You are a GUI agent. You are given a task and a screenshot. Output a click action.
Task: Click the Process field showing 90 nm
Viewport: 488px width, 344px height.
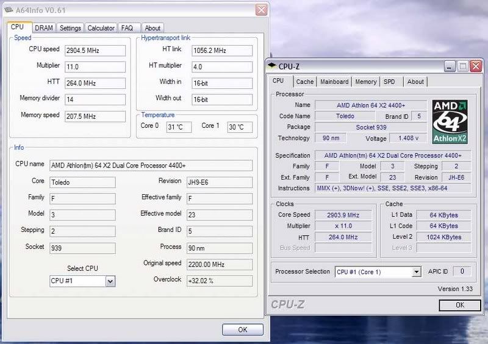tap(220, 248)
